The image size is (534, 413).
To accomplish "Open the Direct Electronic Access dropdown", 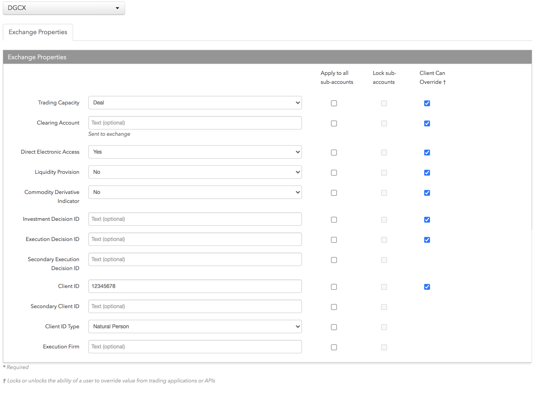I will (195, 152).
